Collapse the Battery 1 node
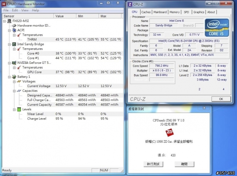 click(x=9, y=77)
